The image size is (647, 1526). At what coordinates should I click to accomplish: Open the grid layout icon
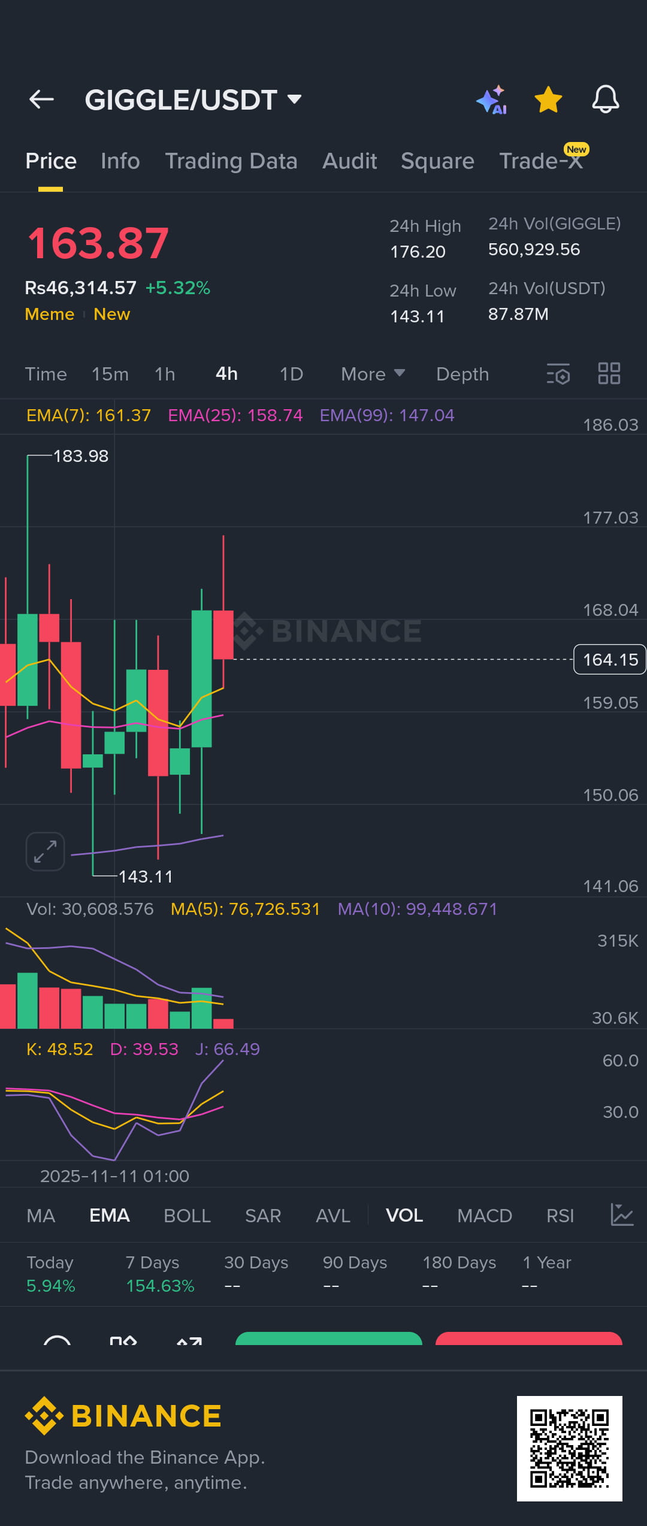click(x=609, y=374)
